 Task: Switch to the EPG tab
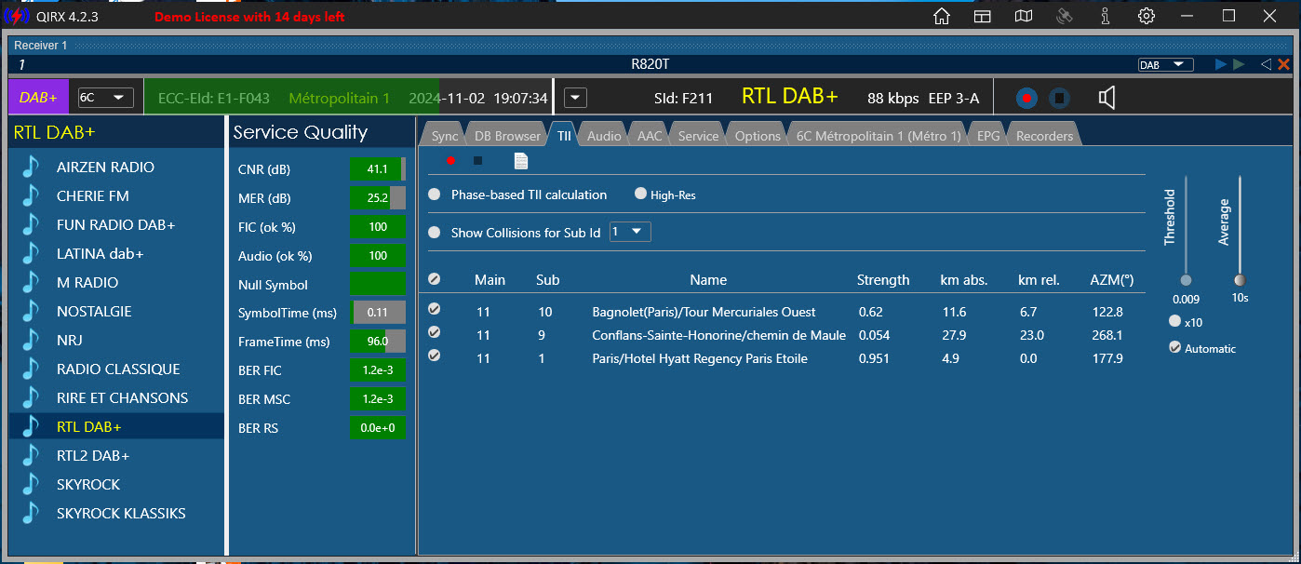pyautogui.click(x=987, y=136)
